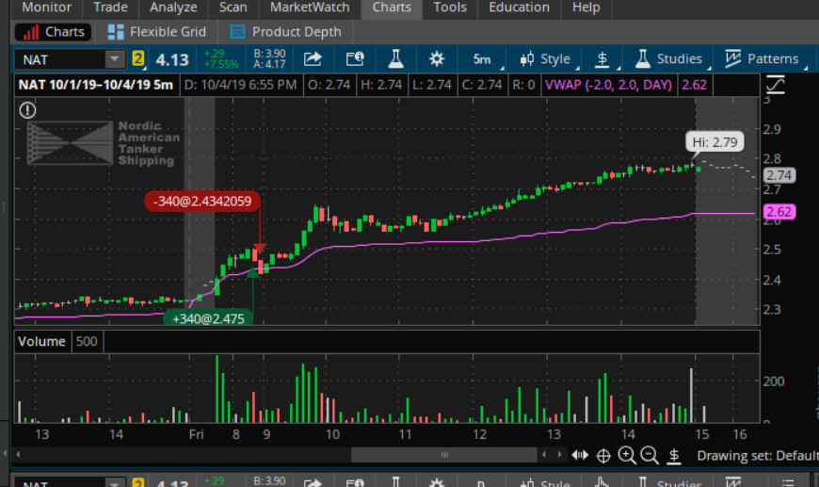Select the -340@2.4342059 sell order bubble
Image resolution: width=819 pixels, height=487 pixels.
pyautogui.click(x=202, y=202)
